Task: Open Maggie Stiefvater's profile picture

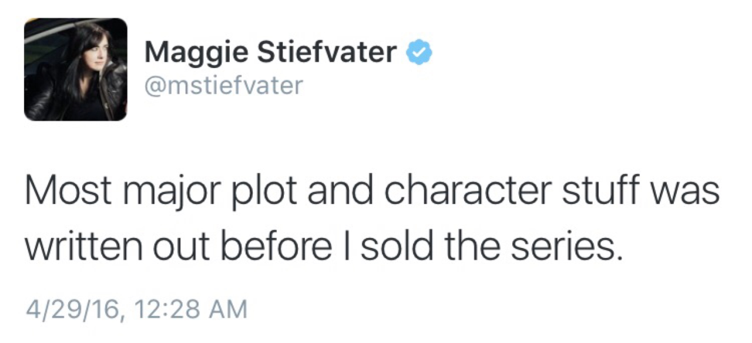Action: [75, 69]
